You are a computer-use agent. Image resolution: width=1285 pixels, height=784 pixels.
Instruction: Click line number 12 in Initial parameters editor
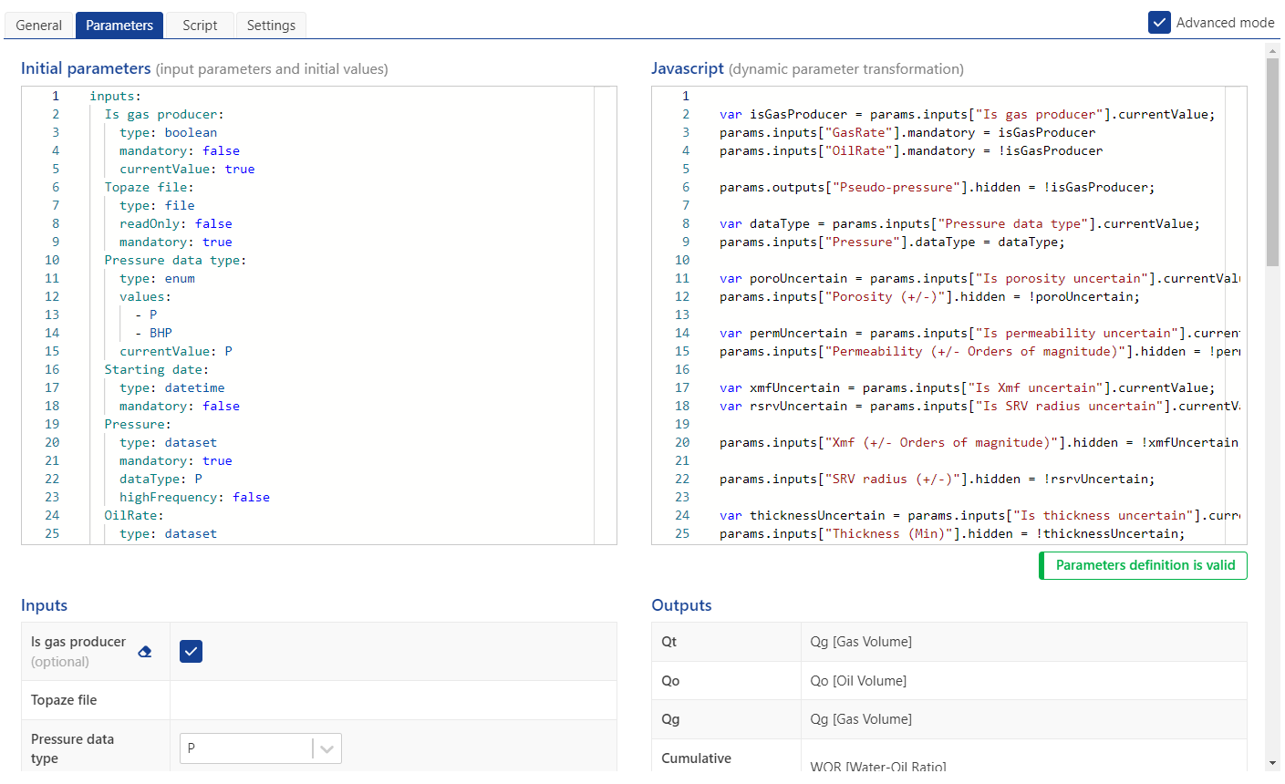(52, 296)
